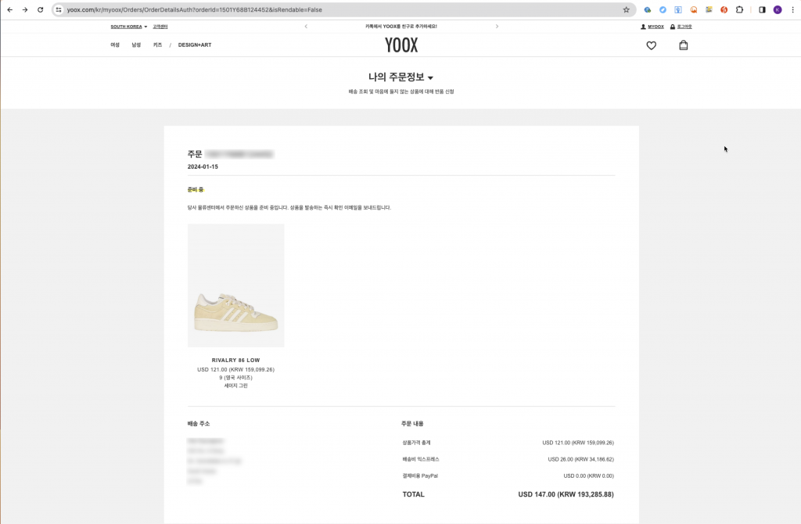Click the browser back arrow

9,9
